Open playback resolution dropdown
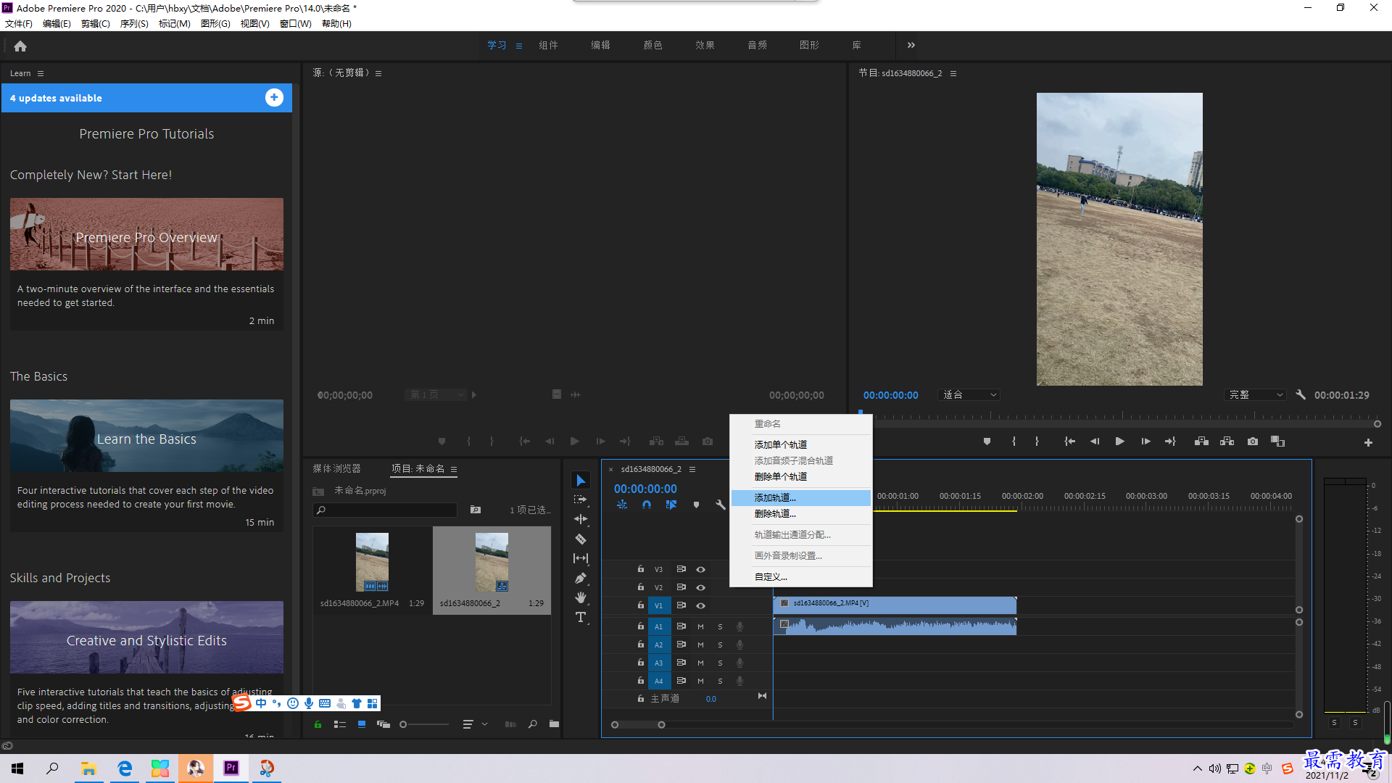Image resolution: width=1392 pixels, height=783 pixels. click(x=1256, y=395)
